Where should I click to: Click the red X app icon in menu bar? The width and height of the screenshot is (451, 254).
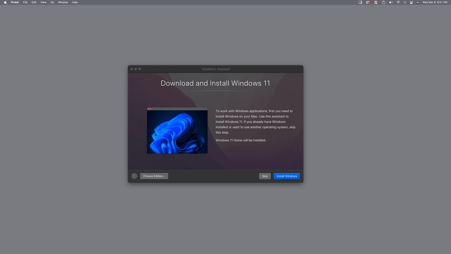pyautogui.click(x=376, y=2)
